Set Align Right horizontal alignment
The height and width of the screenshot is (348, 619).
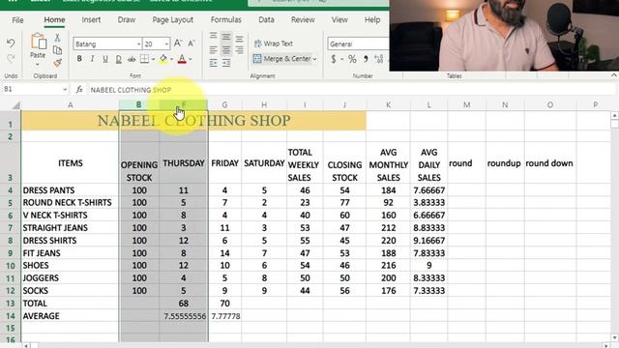[x=239, y=50]
